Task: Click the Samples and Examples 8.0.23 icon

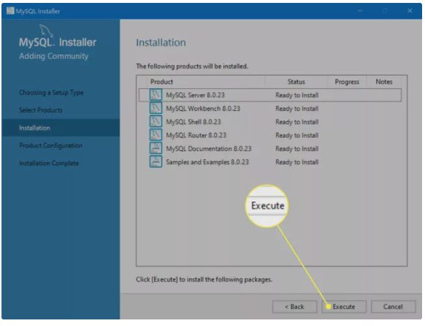Action: pyautogui.click(x=156, y=162)
